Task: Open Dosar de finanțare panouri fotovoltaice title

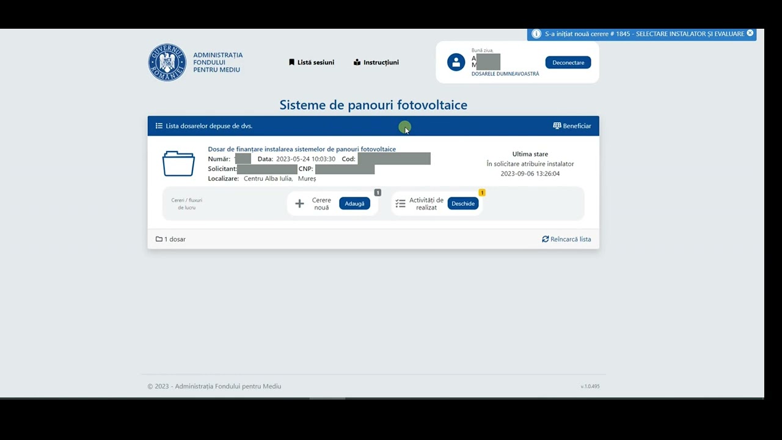Action: [302, 149]
